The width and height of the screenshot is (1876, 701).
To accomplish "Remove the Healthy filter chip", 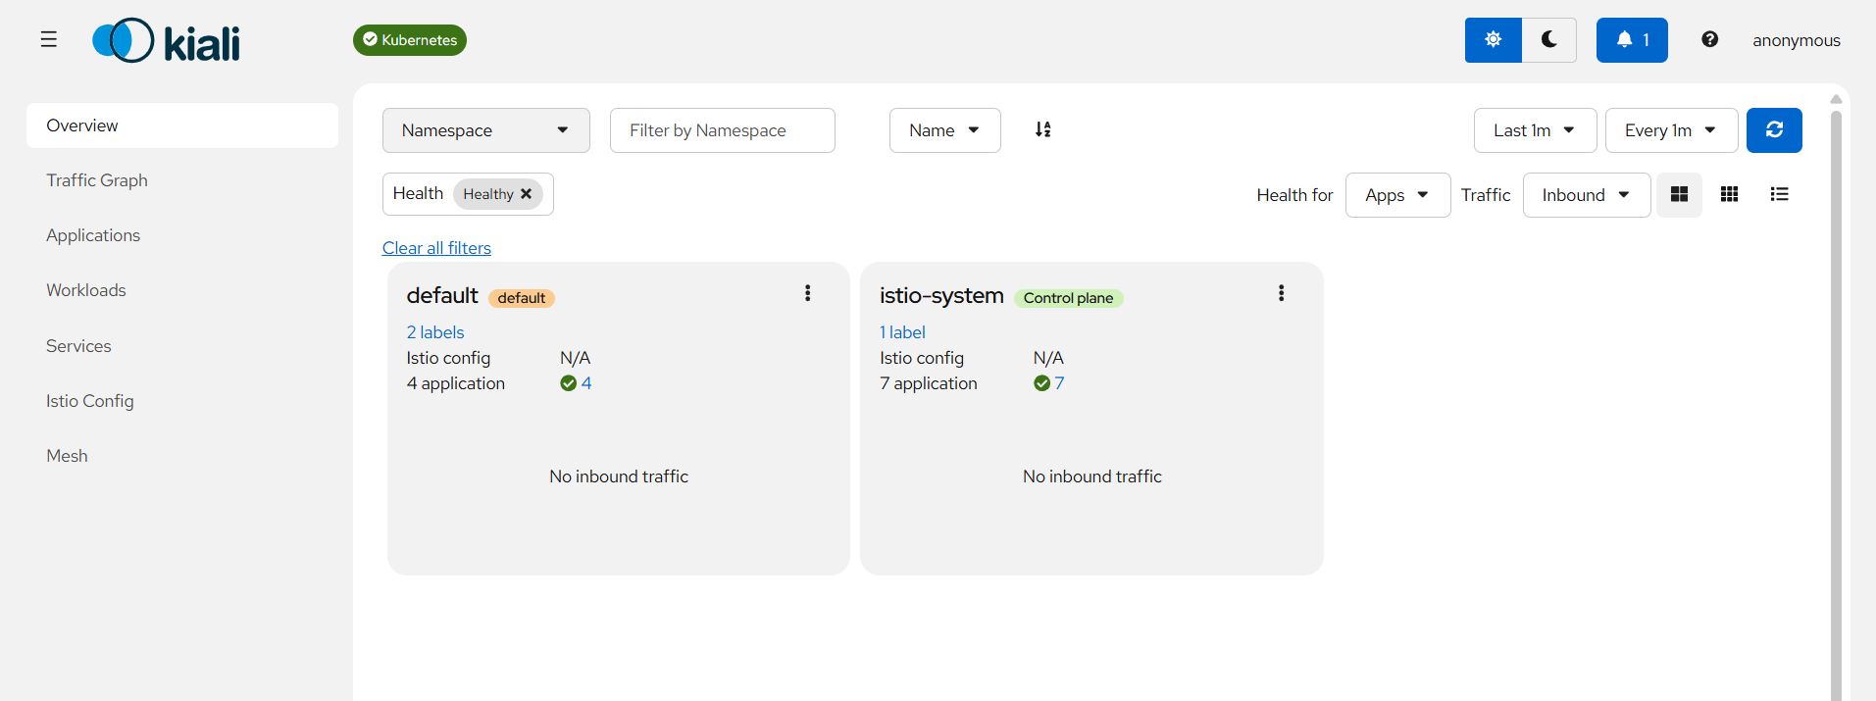I will pos(527,194).
